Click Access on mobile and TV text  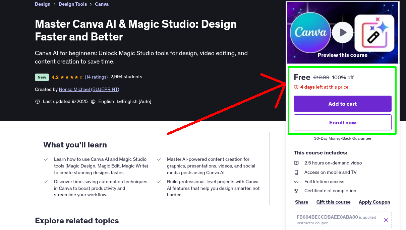coord(330,172)
